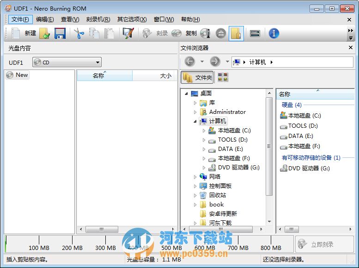
Task: Select 回收站 in the folder tree
Action: click(x=213, y=195)
